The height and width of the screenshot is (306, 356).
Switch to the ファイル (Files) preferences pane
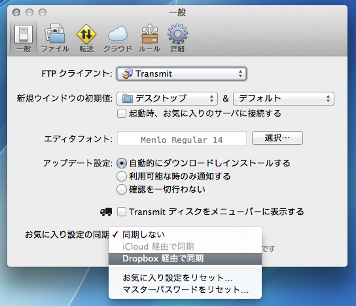[x=55, y=38]
